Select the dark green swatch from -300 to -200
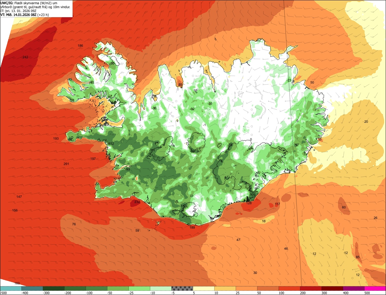This screenshot has height=295, width=386. (53, 288)
